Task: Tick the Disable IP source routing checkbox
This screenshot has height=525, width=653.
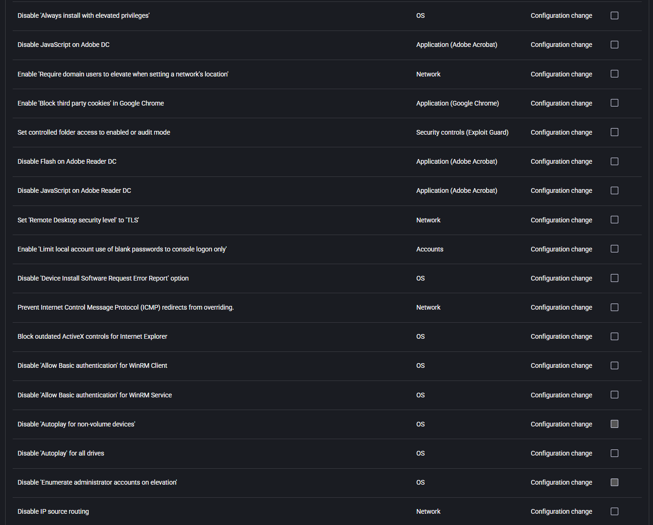Action: click(x=615, y=511)
